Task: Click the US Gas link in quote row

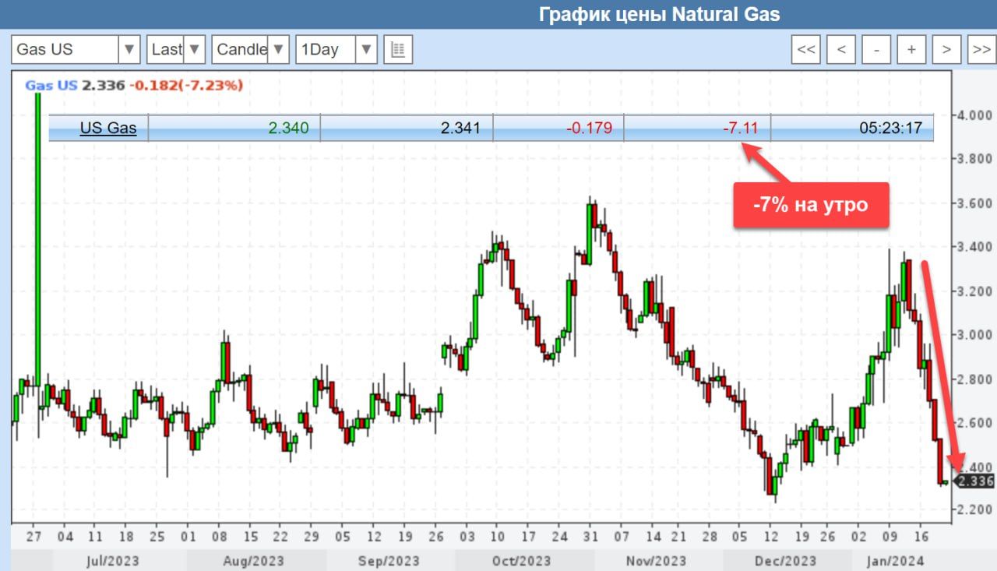Action: tap(108, 129)
